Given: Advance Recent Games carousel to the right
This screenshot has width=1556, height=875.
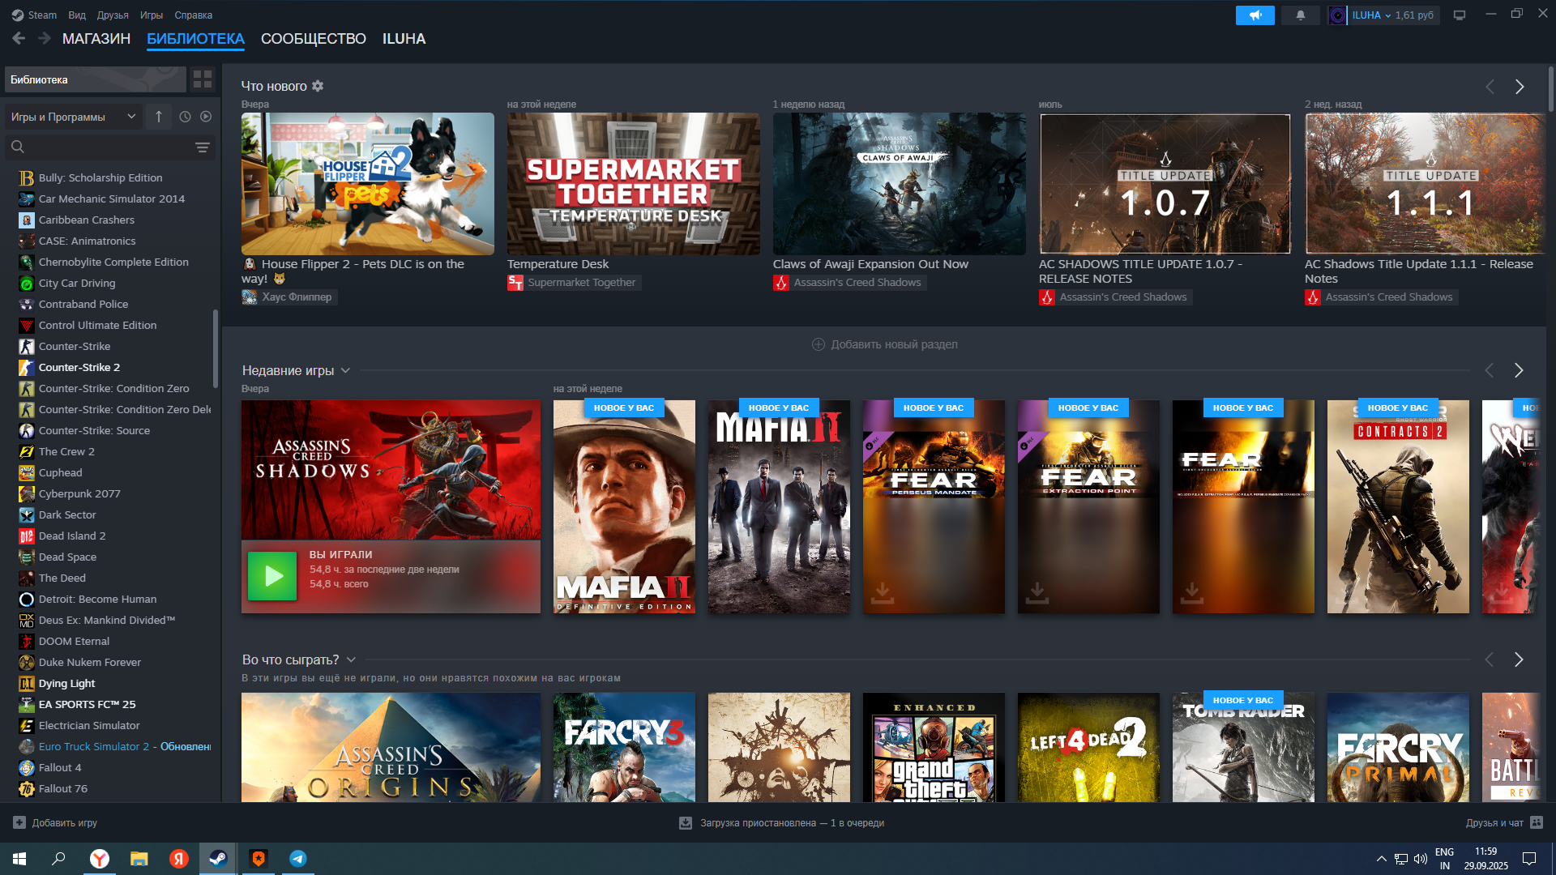Looking at the screenshot, I should click(x=1519, y=370).
